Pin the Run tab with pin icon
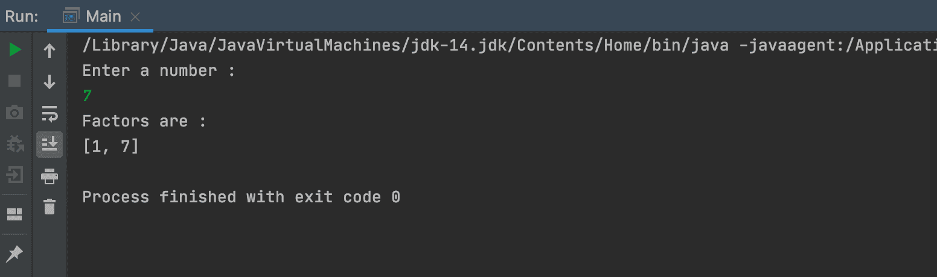This screenshot has height=277, width=937. 15,254
